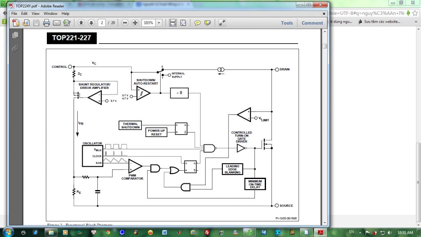Viewport: 421px width, 237px height.
Task: Click the fit width scrolling icon
Action: coord(173,23)
